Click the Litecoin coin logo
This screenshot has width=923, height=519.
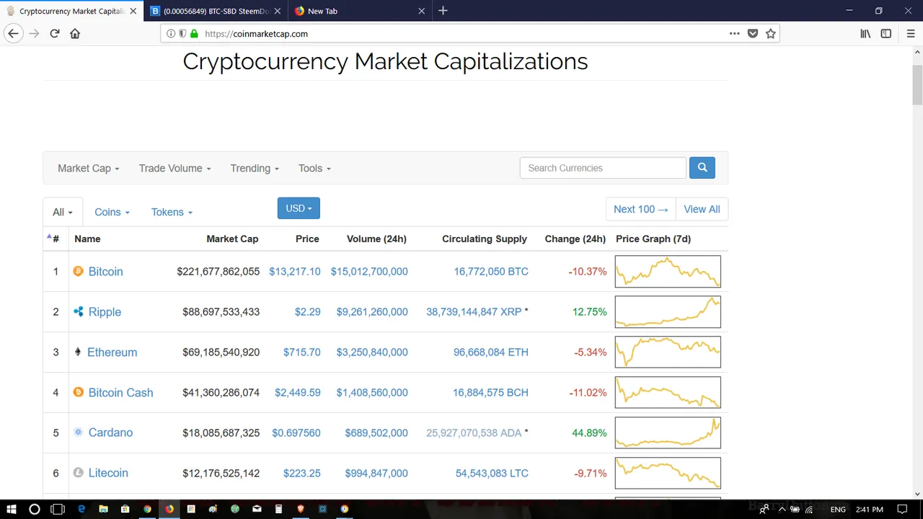coord(79,473)
